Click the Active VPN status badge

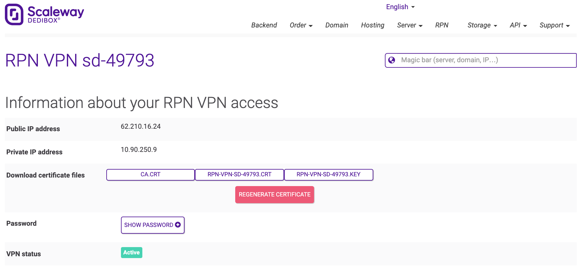[131, 253]
